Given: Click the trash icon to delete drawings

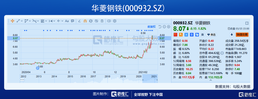Looking at the screenshot, I should (x=102, y=21).
